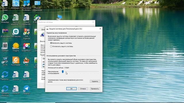The image size is (184, 103).
Task: Select the Foxit Reader icon
Action: [16, 61]
